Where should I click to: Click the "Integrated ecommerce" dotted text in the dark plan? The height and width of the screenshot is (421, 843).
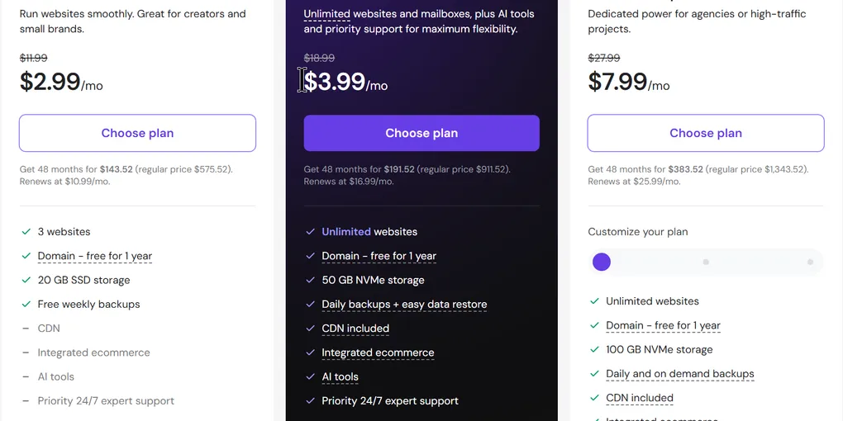point(378,352)
